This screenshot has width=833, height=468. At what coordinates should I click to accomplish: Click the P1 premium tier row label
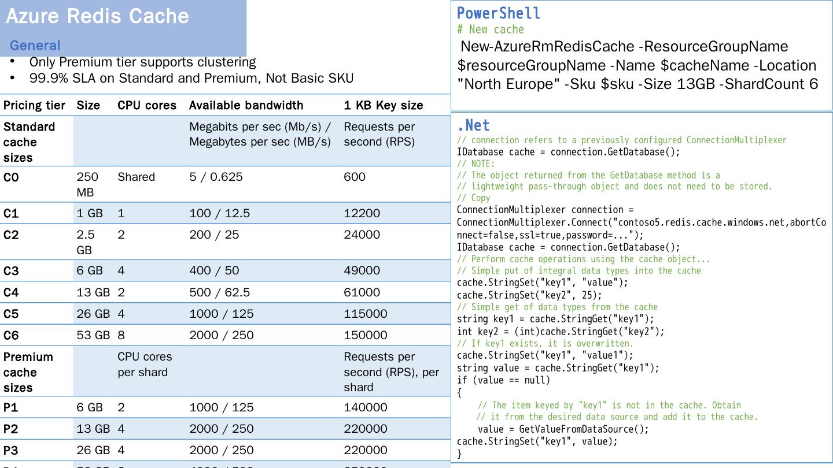10,407
